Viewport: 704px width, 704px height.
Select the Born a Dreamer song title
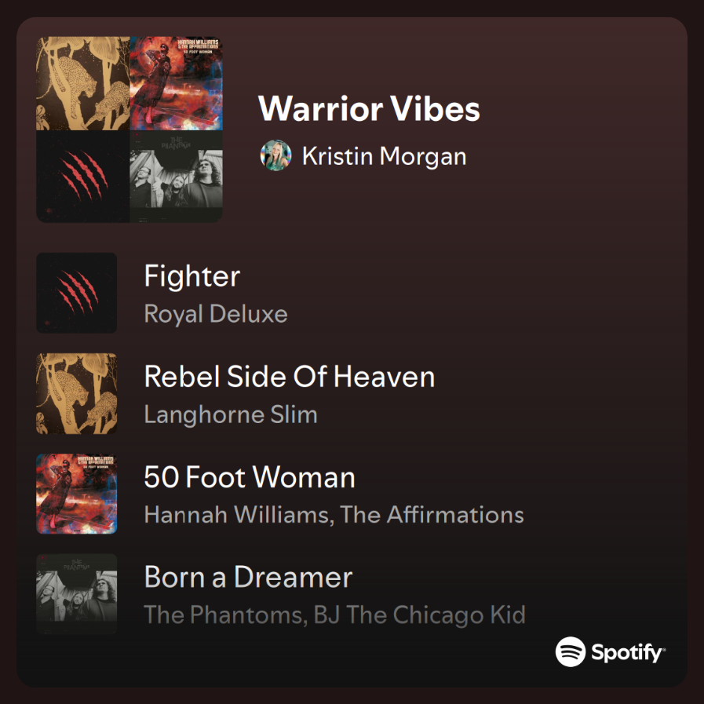(248, 577)
